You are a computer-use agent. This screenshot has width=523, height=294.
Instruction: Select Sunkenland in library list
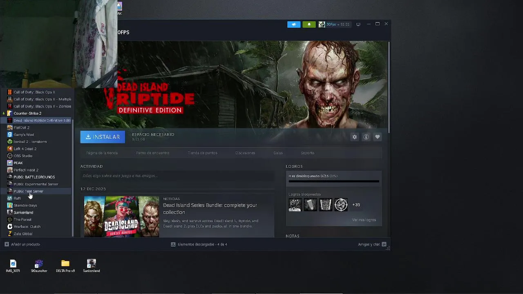(x=23, y=212)
